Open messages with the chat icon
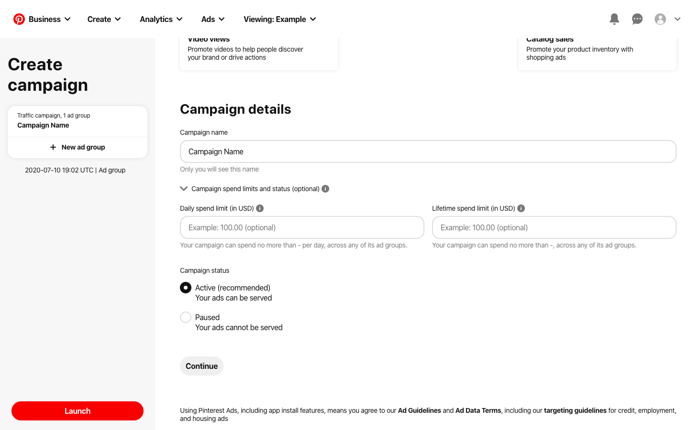This screenshot has height=430, width=689. pos(637,19)
